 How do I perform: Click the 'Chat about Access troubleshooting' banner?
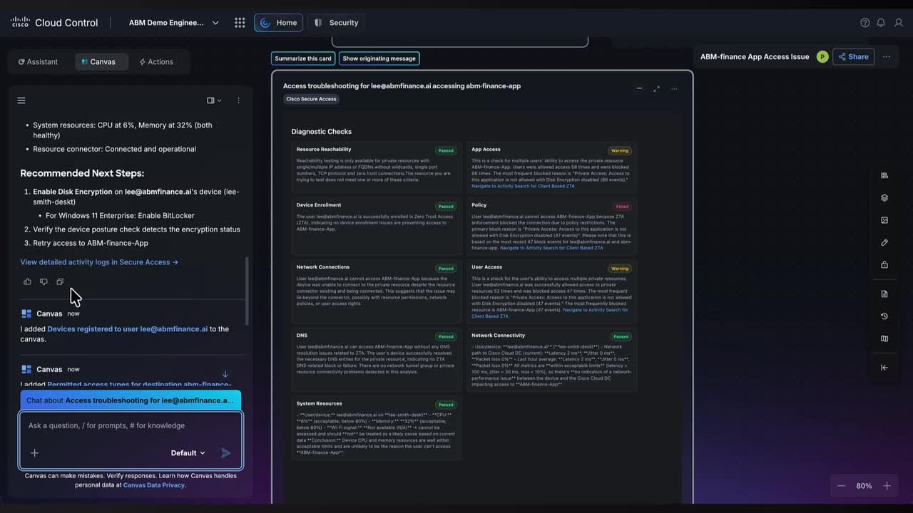tap(131, 400)
